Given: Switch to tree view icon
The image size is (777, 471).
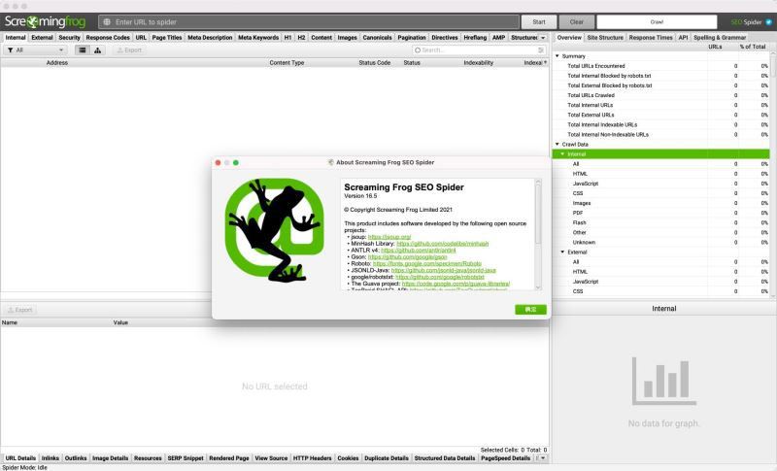Looking at the screenshot, I should [x=98, y=50].
